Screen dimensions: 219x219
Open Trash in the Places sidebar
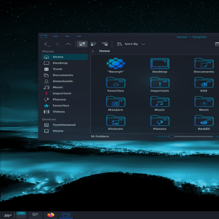point(65,69)
